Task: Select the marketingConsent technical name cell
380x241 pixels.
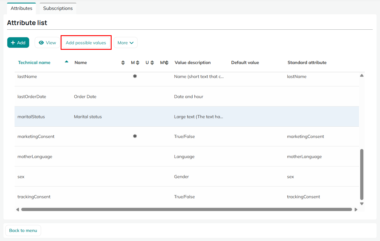Action: coord(36,137)
